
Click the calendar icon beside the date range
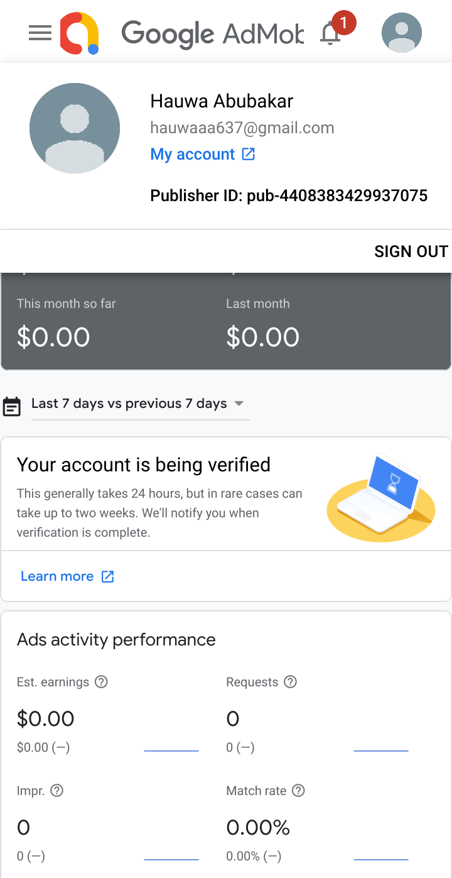tap(11, 405)
